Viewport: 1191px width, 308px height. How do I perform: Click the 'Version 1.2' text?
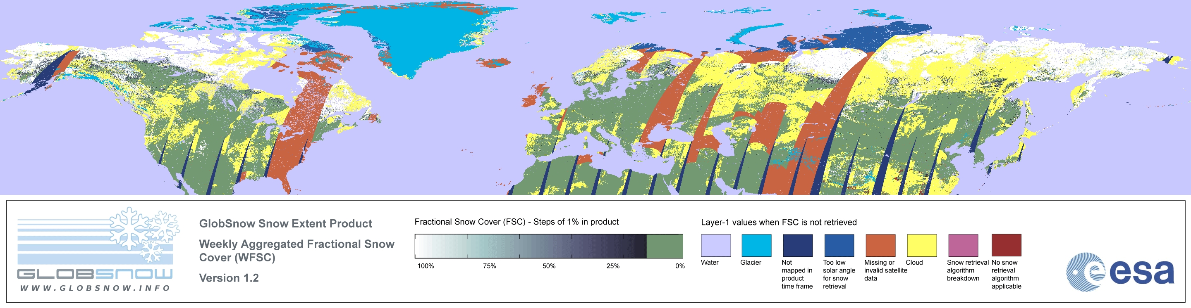(229, 278)
